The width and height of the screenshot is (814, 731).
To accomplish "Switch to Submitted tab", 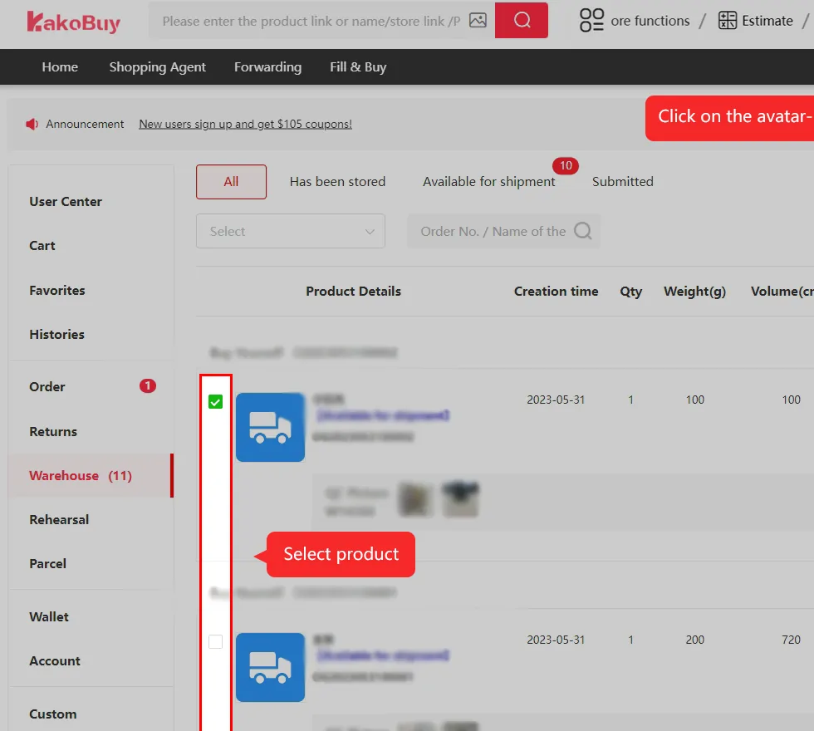I will (x=622, y=182).
